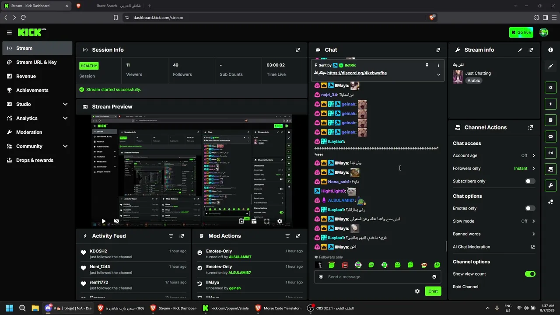
Task: Click the three-dots cluster icon in sidebar
Action: 550,202
